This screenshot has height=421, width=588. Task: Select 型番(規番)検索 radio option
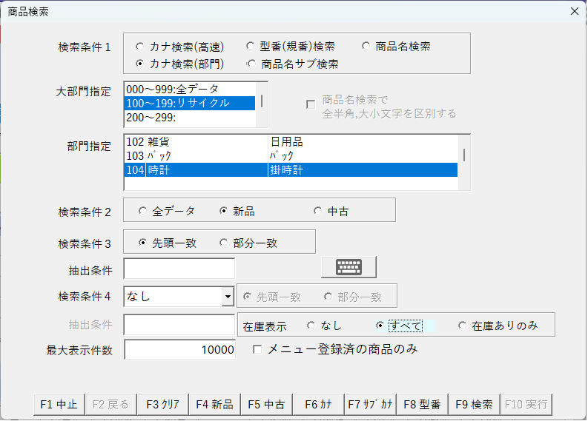point(251,47)
